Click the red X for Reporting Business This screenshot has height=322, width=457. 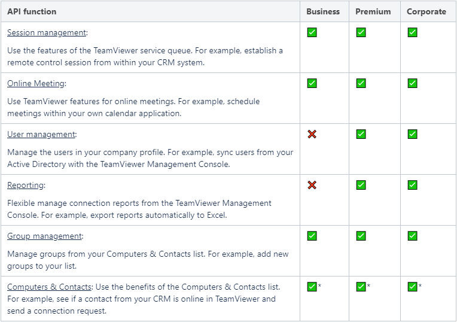312,185
